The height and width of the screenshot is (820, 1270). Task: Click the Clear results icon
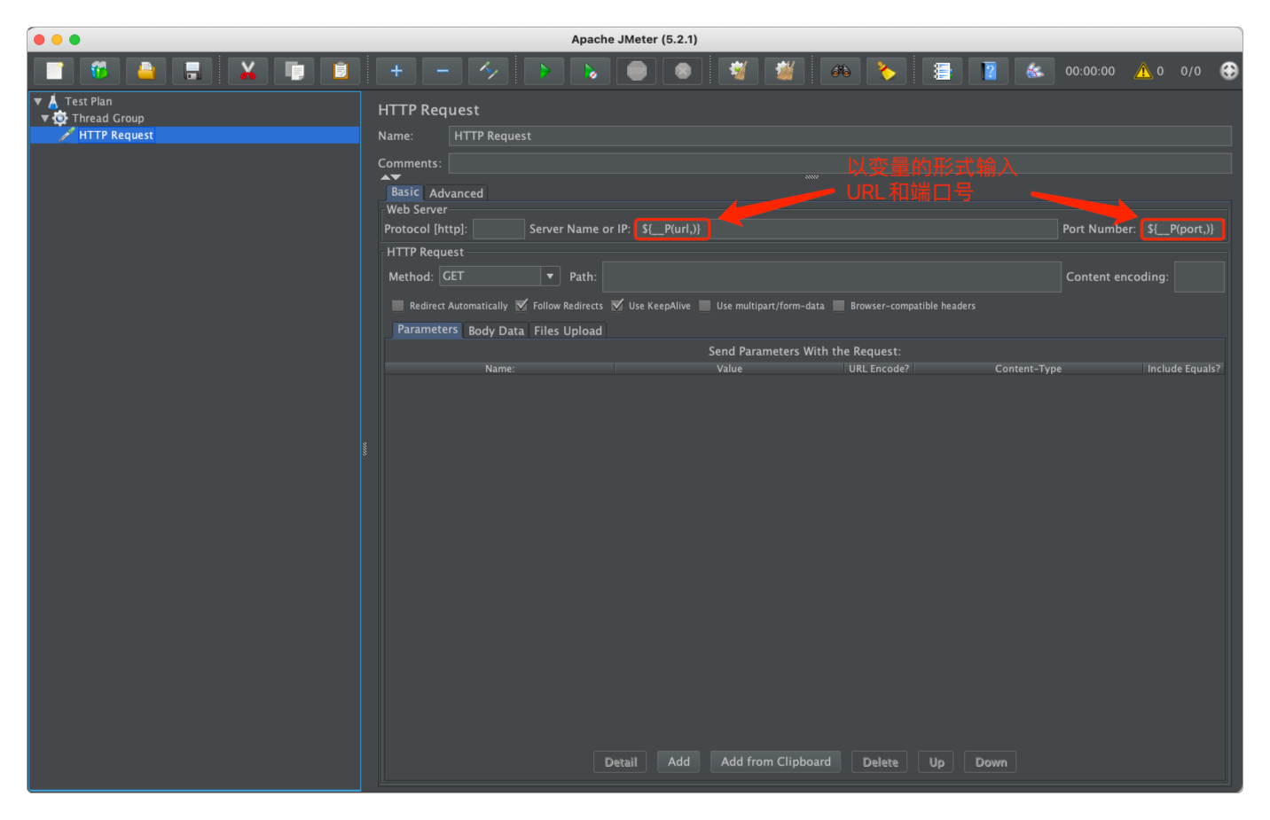[x=738, y=71]
